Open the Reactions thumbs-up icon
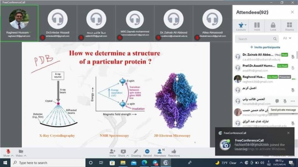 [x=174, y=152]
